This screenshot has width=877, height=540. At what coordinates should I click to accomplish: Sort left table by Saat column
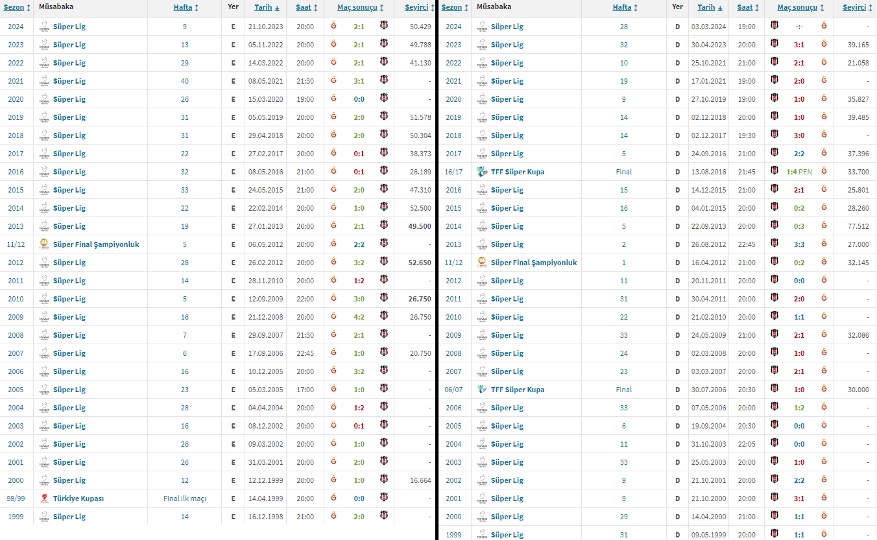click(306, 8)
